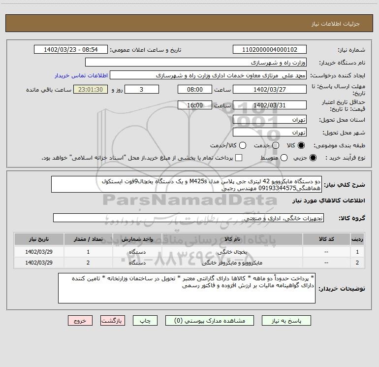Tick the اسناد خزانه اسلامی payment checkbox
Viewport: 379px width, 367px height.
coord(239,158)
